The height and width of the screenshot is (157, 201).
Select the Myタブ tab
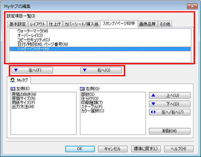point(19,80)
